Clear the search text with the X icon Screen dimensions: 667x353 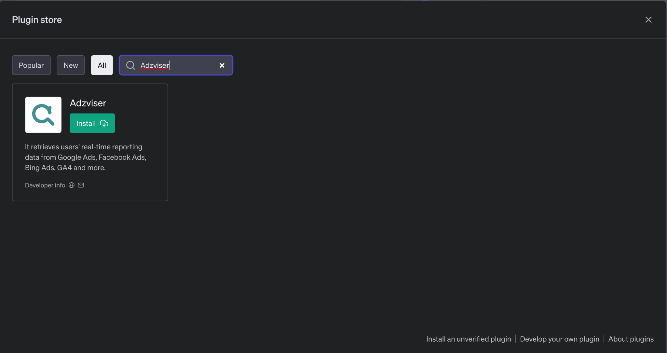click(222, 65)
